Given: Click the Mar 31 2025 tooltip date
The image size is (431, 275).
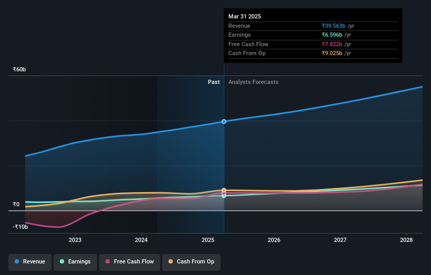Looking at the screenshot, I should pos(245,16).
